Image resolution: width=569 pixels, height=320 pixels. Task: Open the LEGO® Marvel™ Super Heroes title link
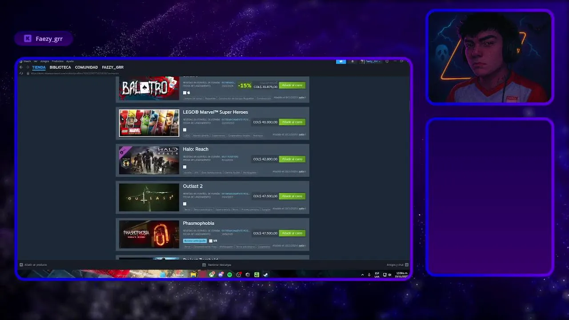coord(216,112)
